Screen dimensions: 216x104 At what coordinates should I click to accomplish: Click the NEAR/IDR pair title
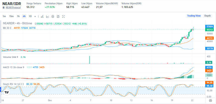point(12,4)
